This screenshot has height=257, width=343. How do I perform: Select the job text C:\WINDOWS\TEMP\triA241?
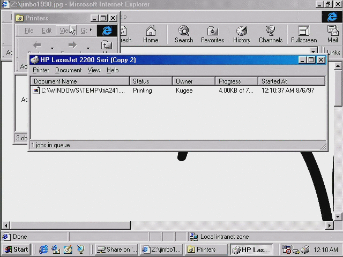[83, 90]
